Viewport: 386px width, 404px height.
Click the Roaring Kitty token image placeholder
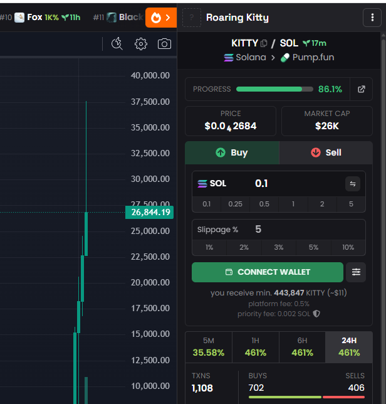point(192,18)
